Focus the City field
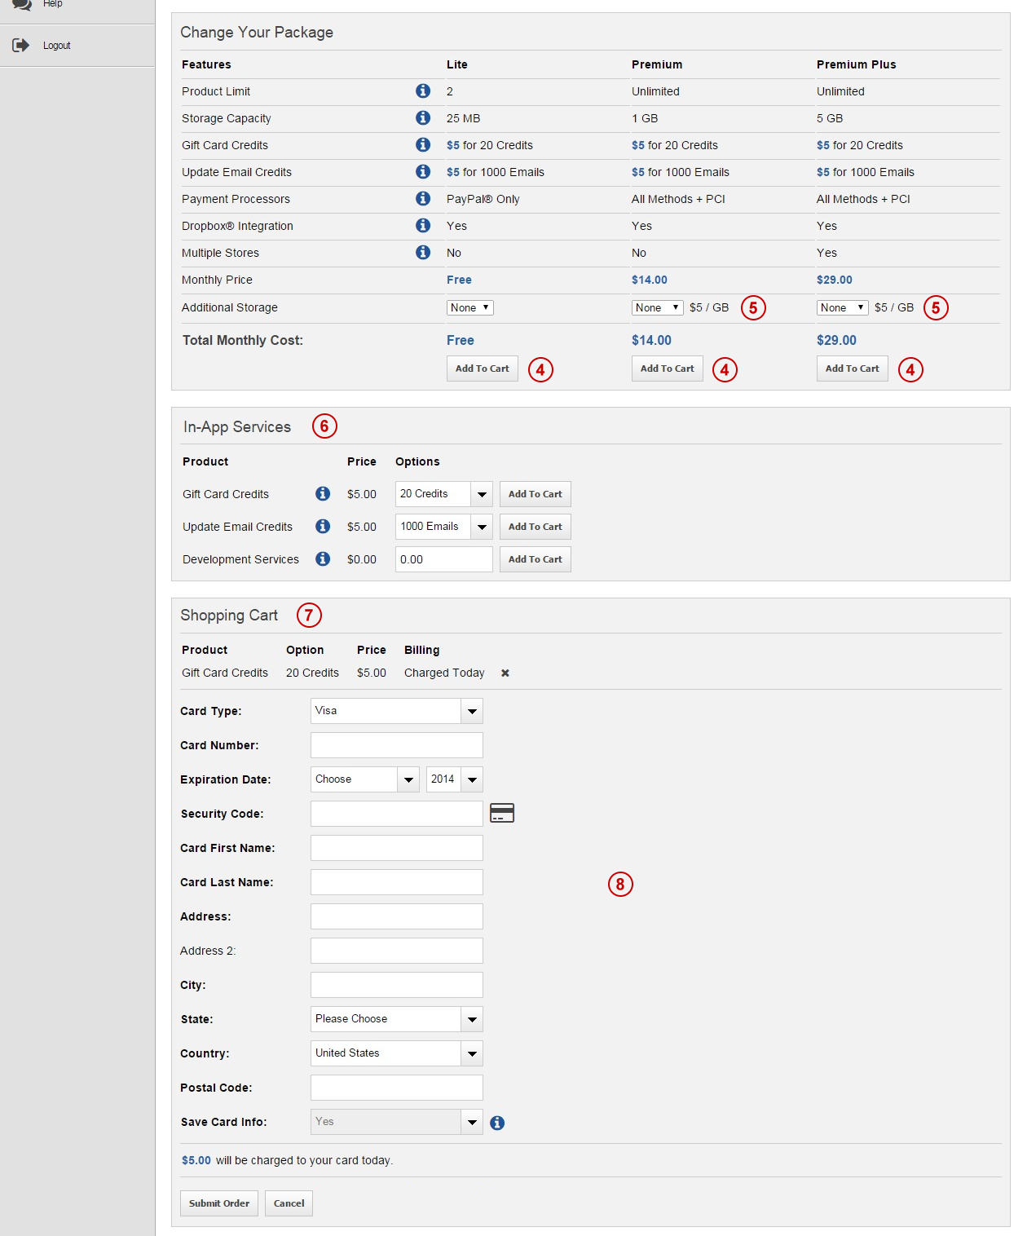 397,985
